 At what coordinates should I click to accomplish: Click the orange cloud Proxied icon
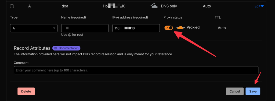[180, 27]
